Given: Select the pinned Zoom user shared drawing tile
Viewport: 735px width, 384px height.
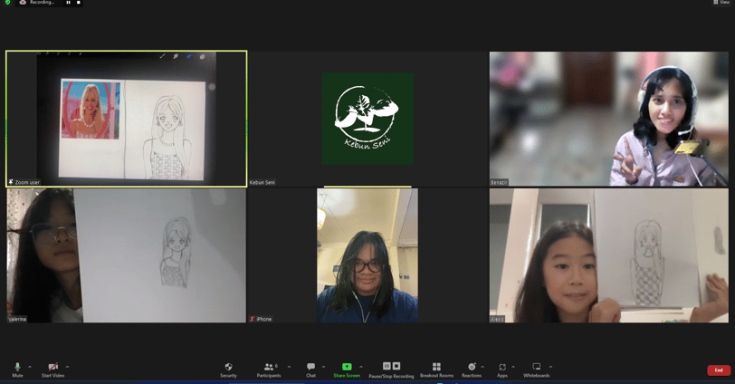Looking at the screenshot, I should point(127,119).
